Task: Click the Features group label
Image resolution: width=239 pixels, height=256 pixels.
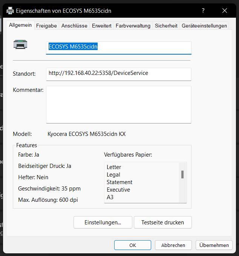Action: pos(27,145)
